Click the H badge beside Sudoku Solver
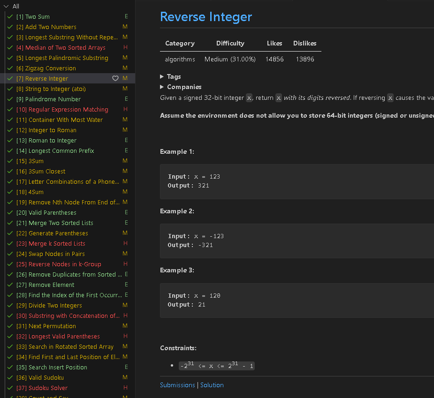The height and width of the screenshot is (398, 434). coord(125,388)
